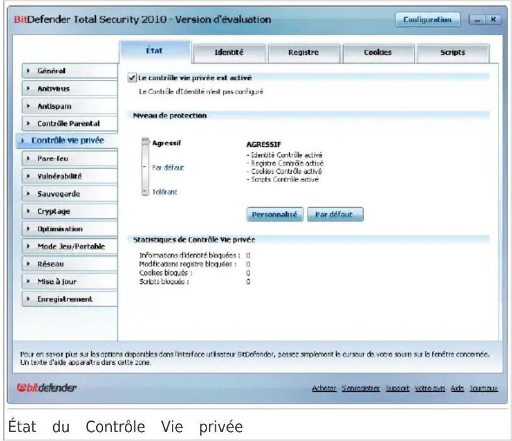Set protection slider to Tolérant level

tap(164, 192)
